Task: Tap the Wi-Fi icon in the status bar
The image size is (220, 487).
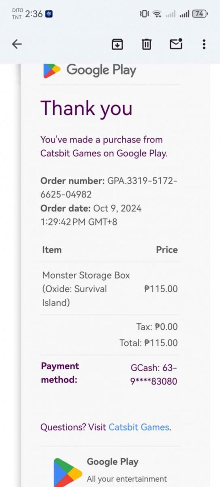Action: tap(157, 14)
